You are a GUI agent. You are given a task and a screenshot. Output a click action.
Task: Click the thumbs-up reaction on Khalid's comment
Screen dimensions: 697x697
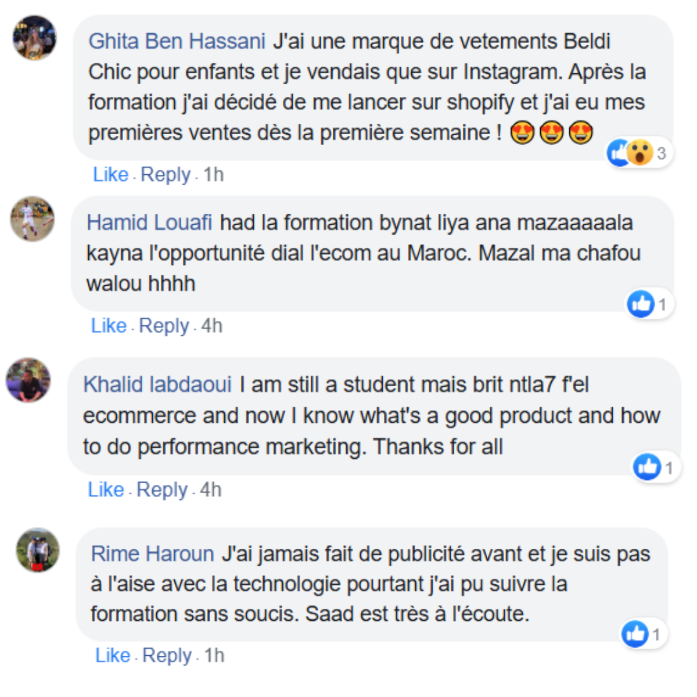647,467
